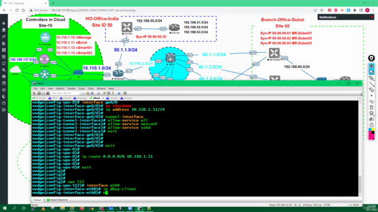Image resolution: width=378 pixels, height=212 pixels.
Task: Close the vBond session tab
Action: click(103, 98)
